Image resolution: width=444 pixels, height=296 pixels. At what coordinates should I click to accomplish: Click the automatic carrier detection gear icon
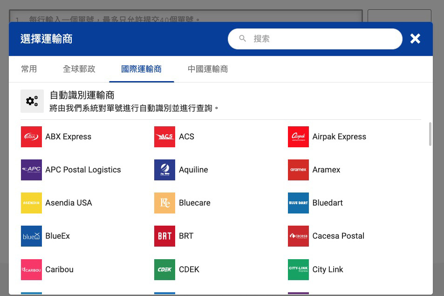pos(32,101)
